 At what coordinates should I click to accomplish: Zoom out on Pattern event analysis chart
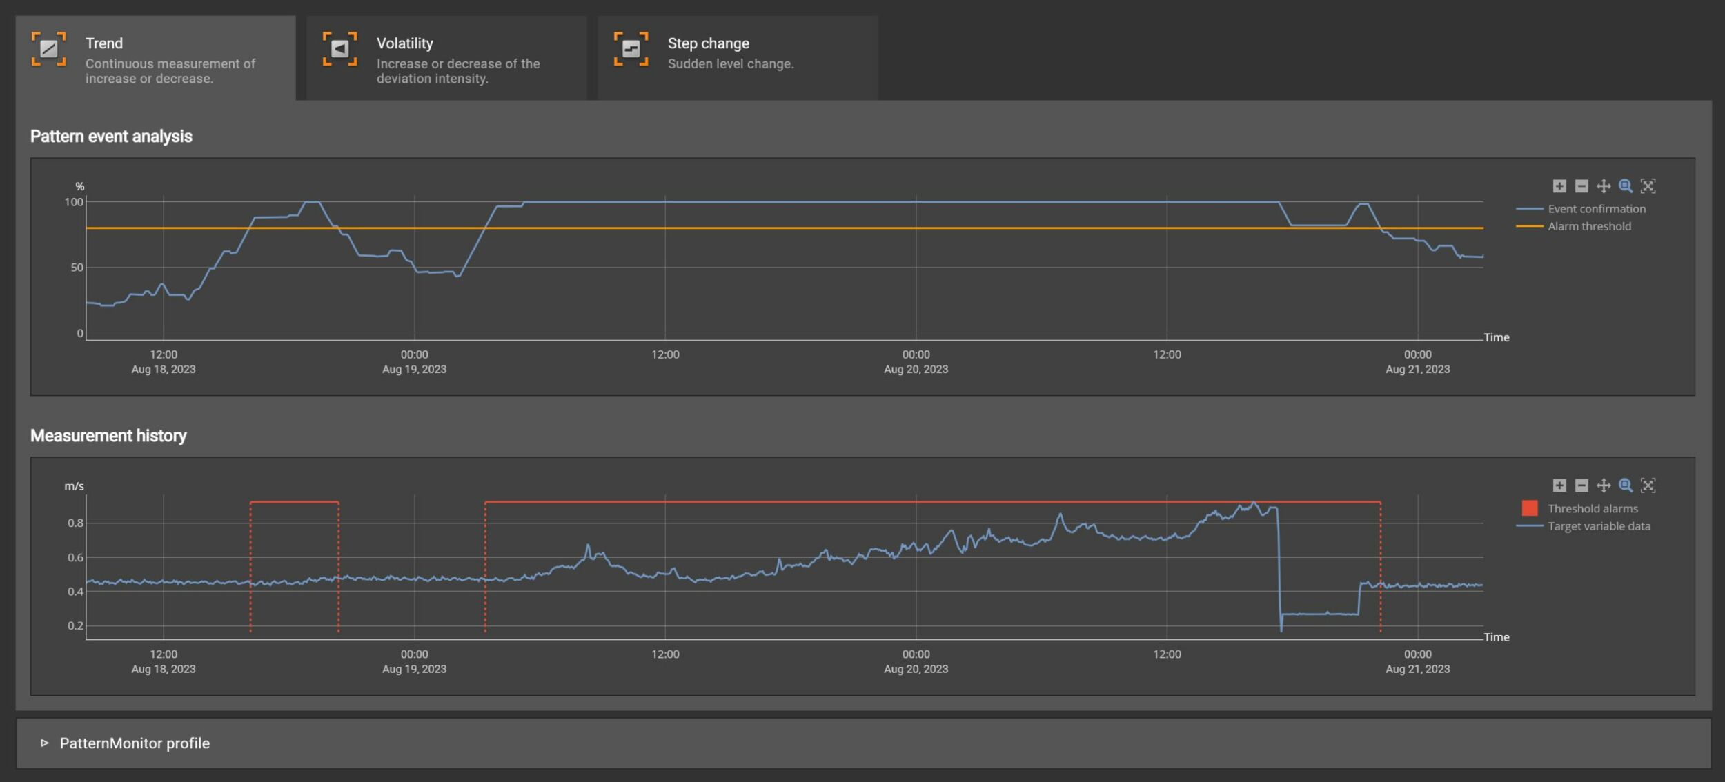click(1581, 186)
